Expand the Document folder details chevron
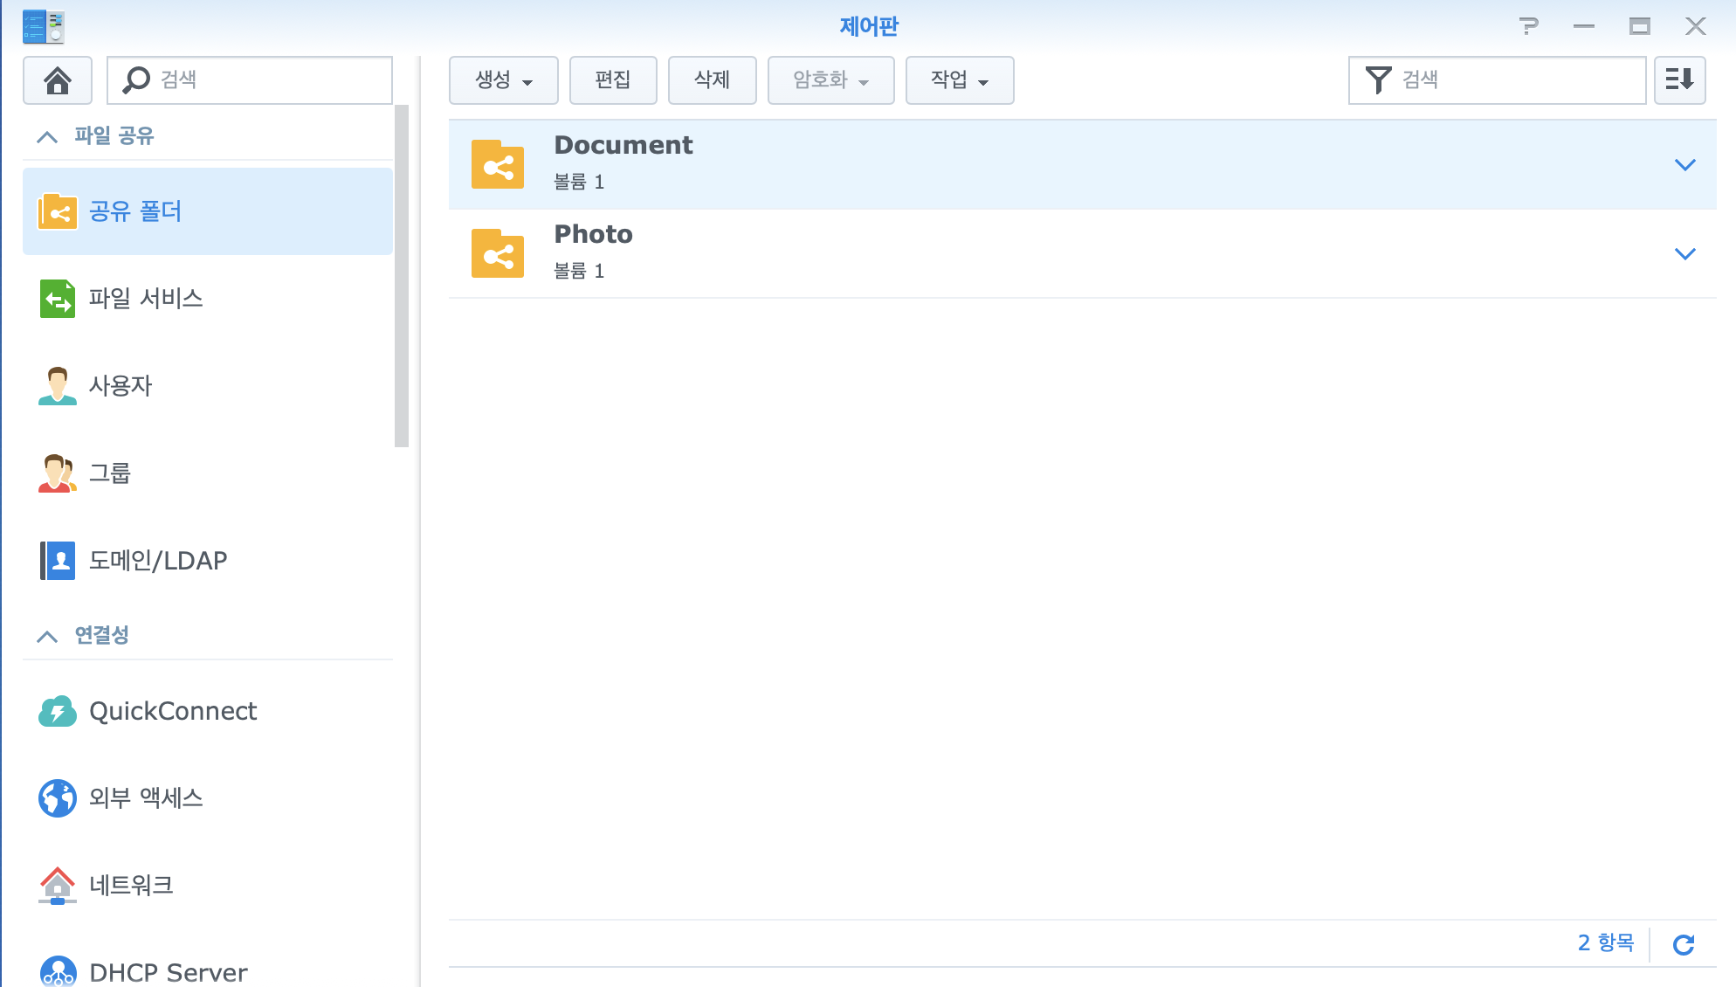The height and width of the screenshot is (987, 1736). point(1684,165)
